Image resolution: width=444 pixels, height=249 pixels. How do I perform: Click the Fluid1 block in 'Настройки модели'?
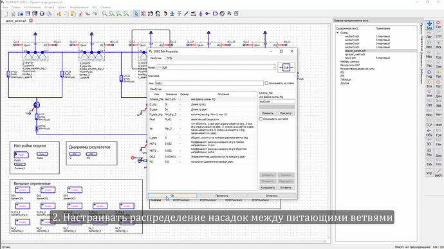21,154
